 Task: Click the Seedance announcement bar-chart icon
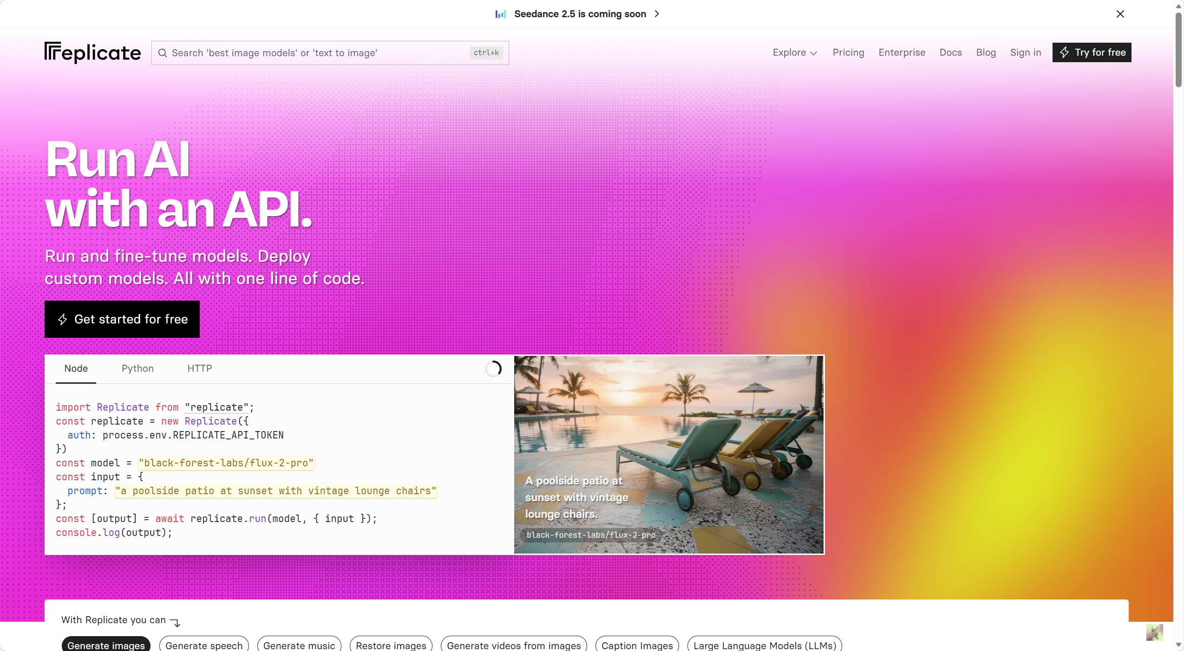click(x=500, y=14)
